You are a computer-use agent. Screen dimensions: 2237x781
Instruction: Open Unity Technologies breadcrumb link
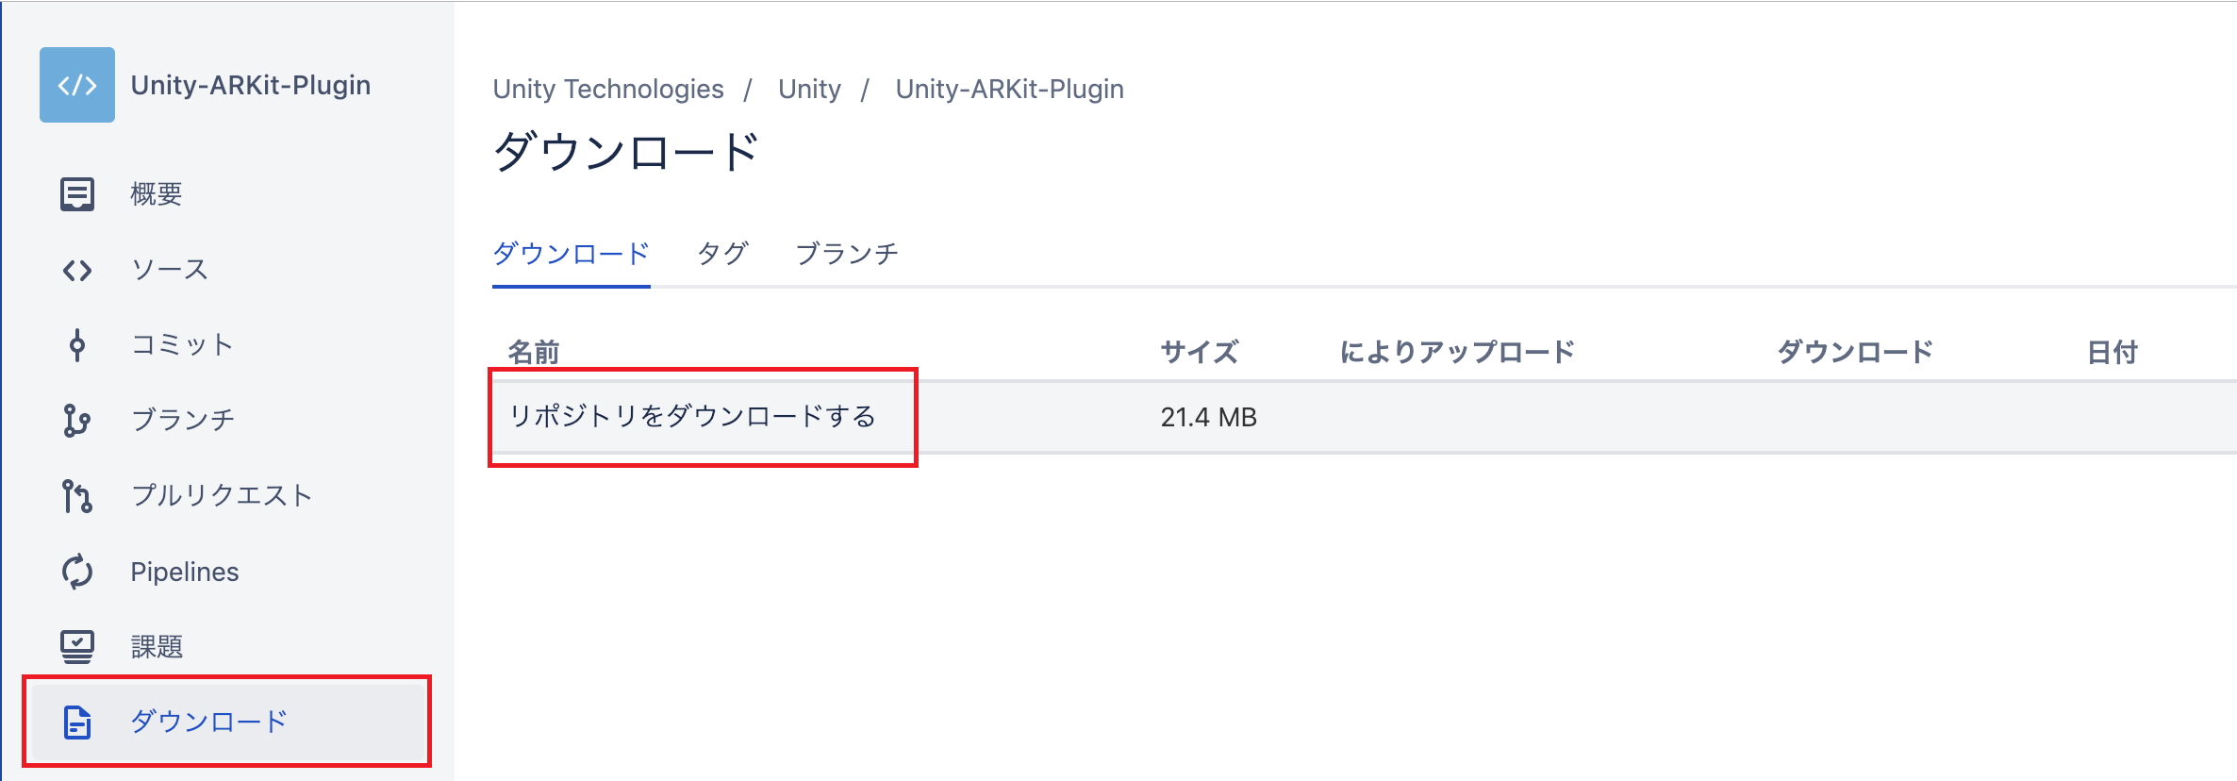pyautogui.click(x=608, y=90)
